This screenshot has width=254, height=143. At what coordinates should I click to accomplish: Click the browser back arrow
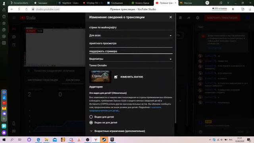click(x=12, y=9)
